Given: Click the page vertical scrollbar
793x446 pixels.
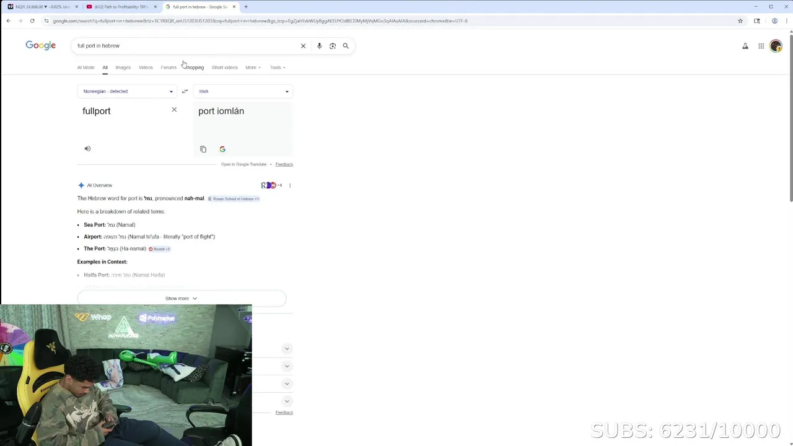Looking at the screenshot, I should 791,118.
